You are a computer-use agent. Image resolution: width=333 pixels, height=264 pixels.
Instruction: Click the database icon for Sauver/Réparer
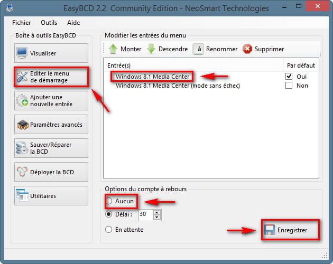(x=22, y=148)
